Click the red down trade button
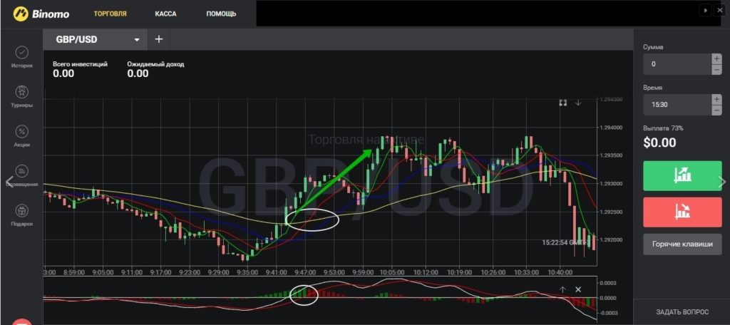The width and height of the screenshot is (730, 325). [x=682, y=212]
